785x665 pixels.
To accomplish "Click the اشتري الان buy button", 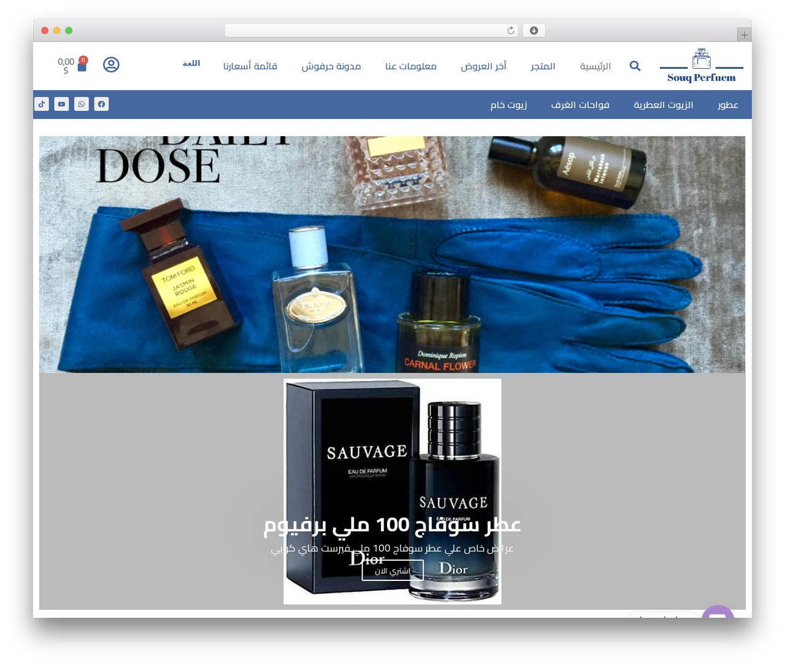I will point(392,571).
